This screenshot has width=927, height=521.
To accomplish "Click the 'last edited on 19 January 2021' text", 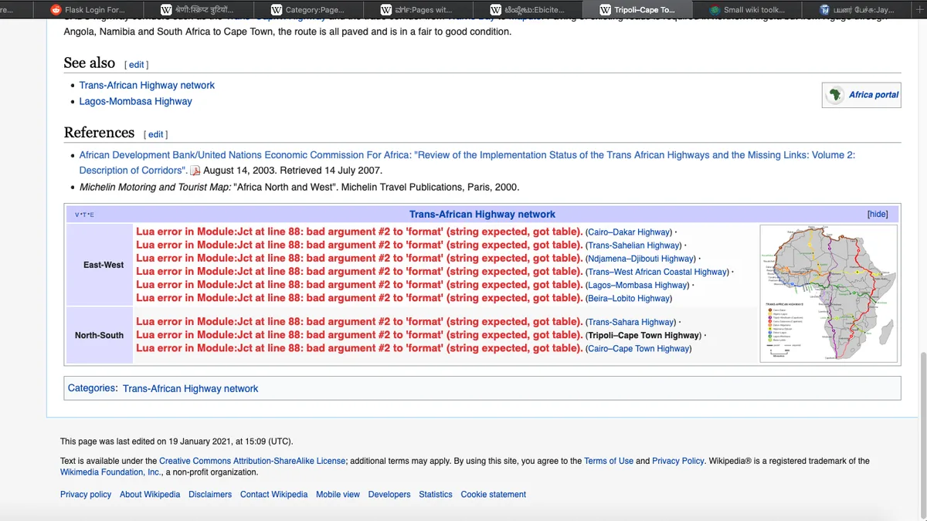I will pos(176,441).
